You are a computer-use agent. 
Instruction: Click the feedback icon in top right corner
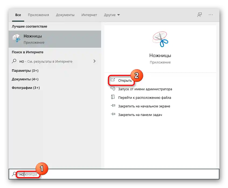pos(199,15)
